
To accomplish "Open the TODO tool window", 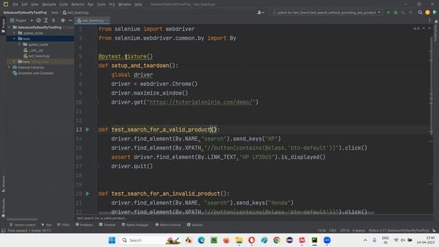I will pos(63,224).
